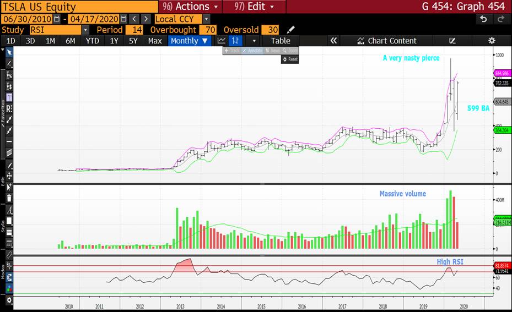
Task: Open the text font style tool
Action: coord(9,210)
